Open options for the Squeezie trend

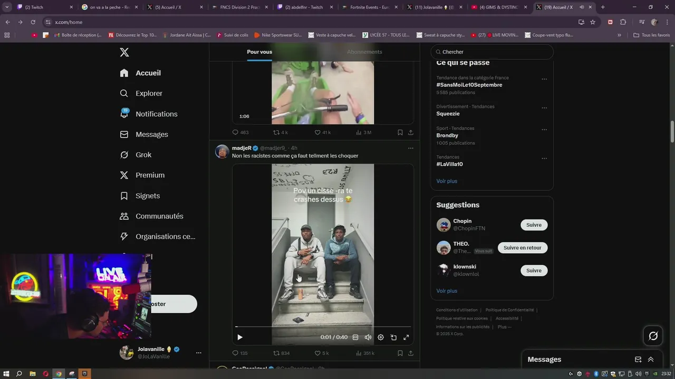point(544,108)
